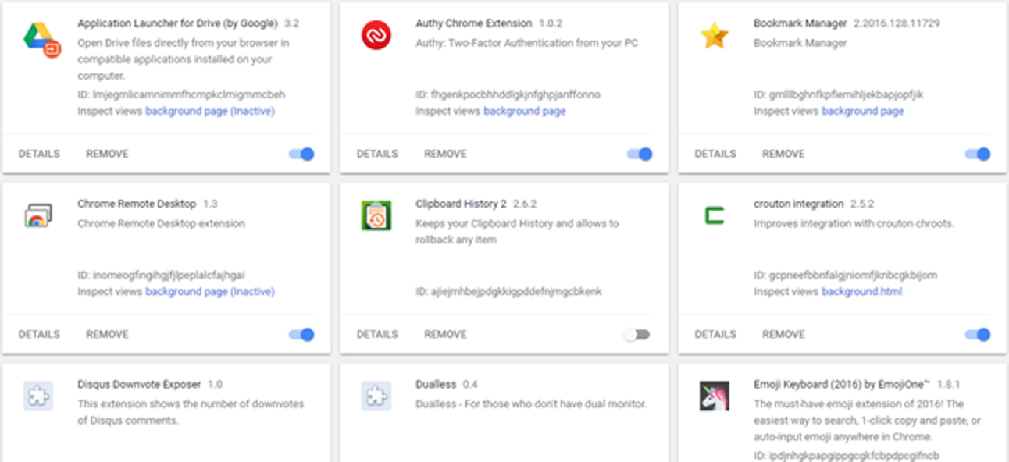Viewport: 1009px width, 462px height.
Task: Open Clipboard History 2 details
Action: point(377,334)
